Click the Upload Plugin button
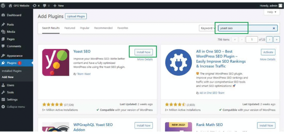Screen dimensions: 284x134 pos(76,16)
